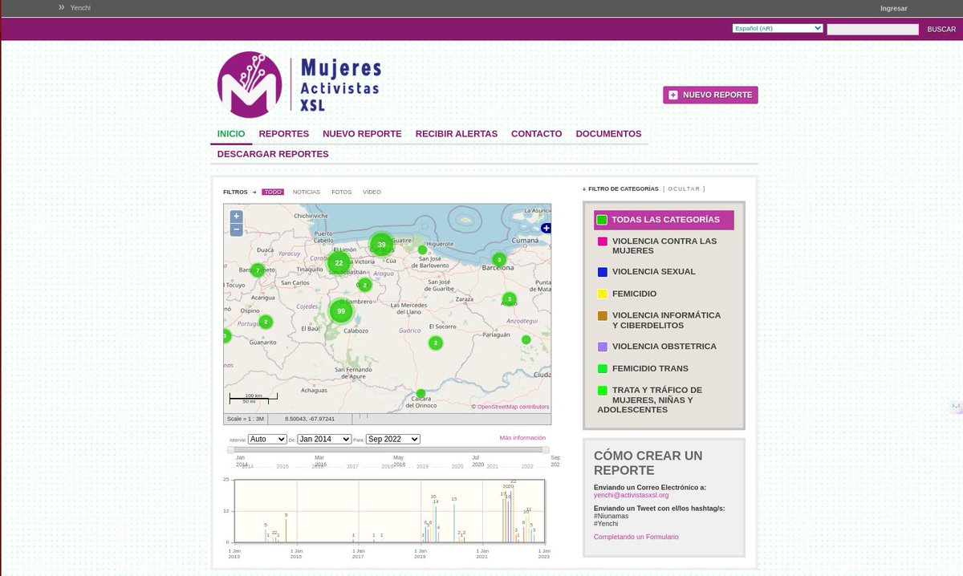Open NUEVO REPORTE via the plus button
The image size is (963, 576).
672,95
